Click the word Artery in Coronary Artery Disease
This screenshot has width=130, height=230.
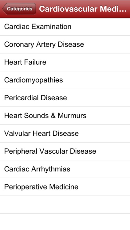point(46,45)
